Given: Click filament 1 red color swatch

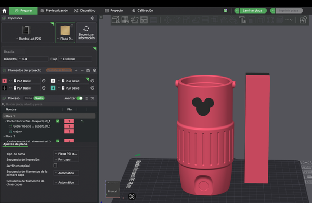Looking at the screenshot, I should coord(4,81).
